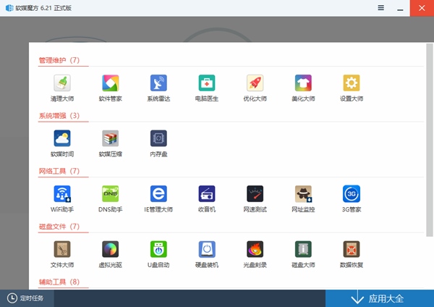Click 定时任务 scheduled tasks button
This screenshot has width=434, height=307.
point(26,298)
